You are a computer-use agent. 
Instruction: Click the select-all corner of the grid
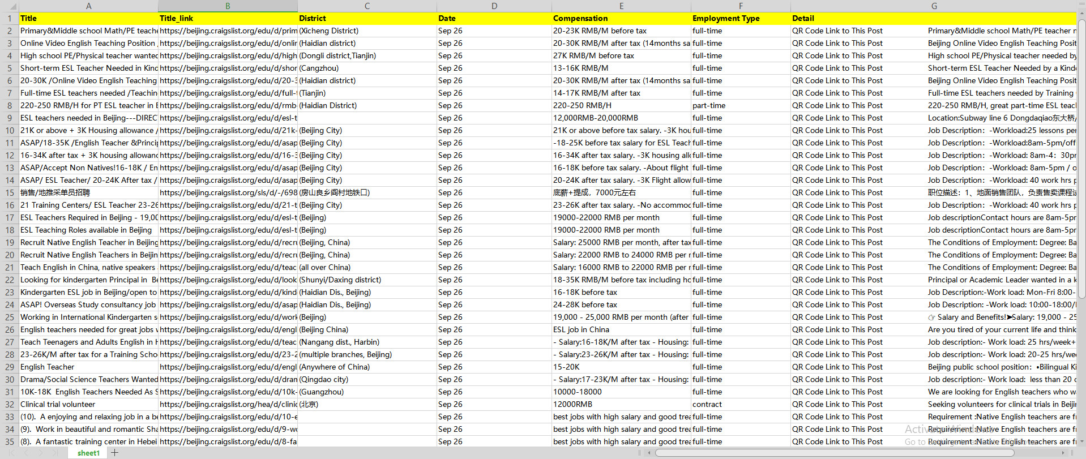[x=10, y=6]
